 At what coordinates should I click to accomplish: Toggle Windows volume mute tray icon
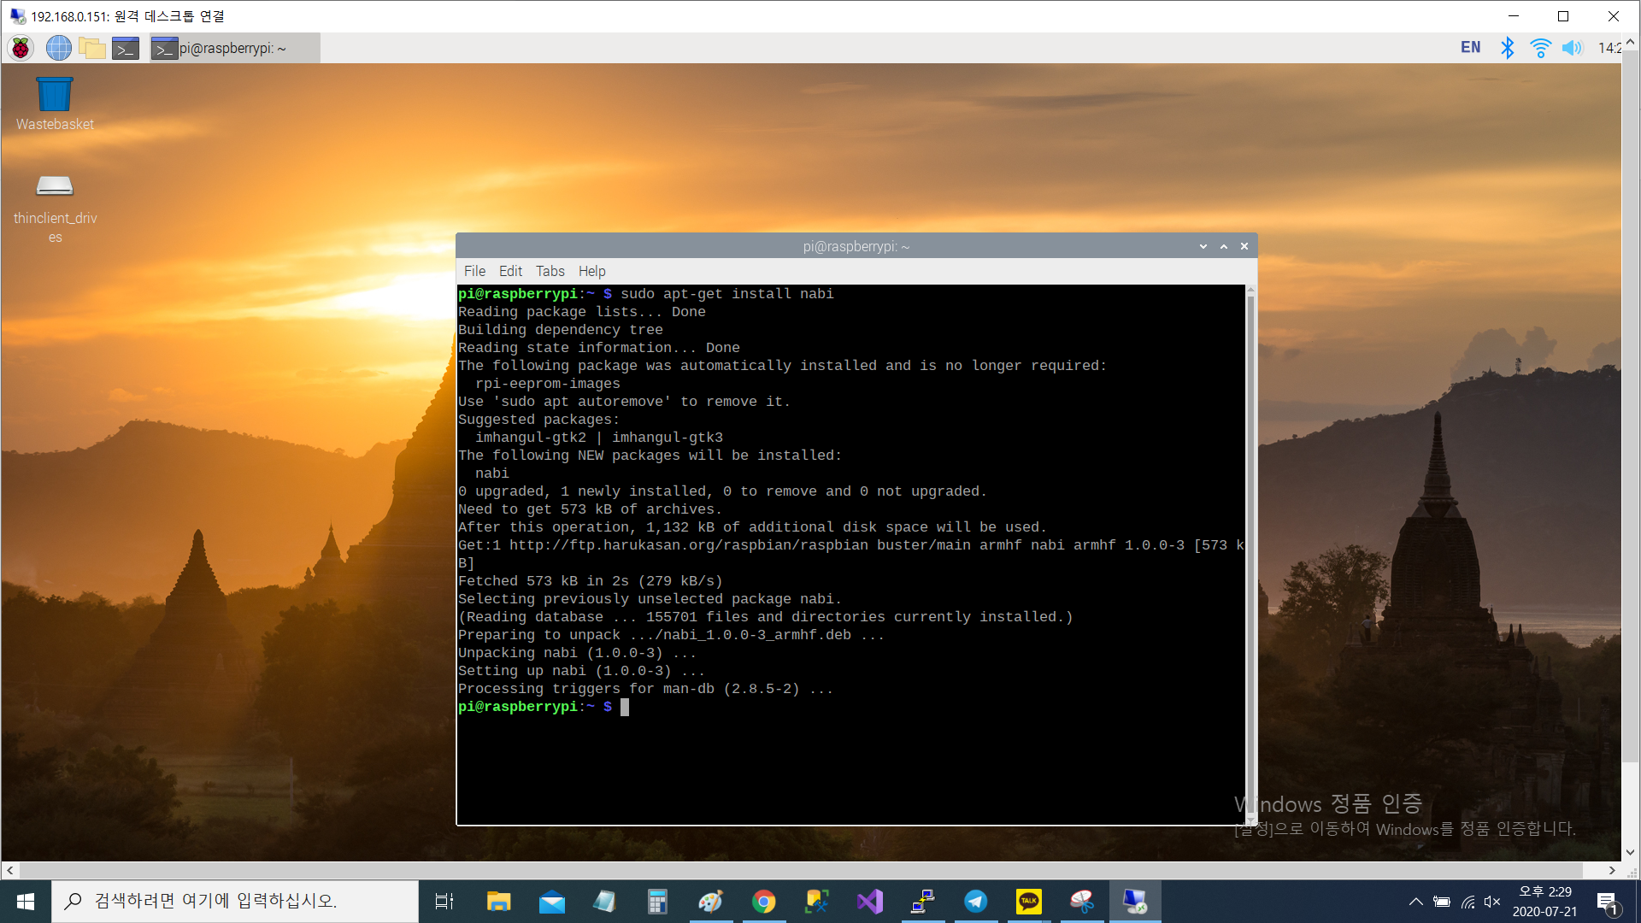click(x=1492, y=902)
